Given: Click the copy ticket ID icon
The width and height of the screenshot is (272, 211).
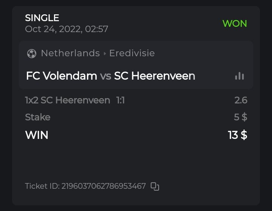Looking at the screenshot, I should [155, 186].
